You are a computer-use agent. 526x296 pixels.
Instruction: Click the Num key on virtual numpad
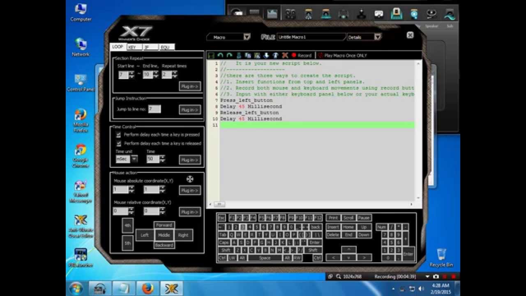[382, 227]
